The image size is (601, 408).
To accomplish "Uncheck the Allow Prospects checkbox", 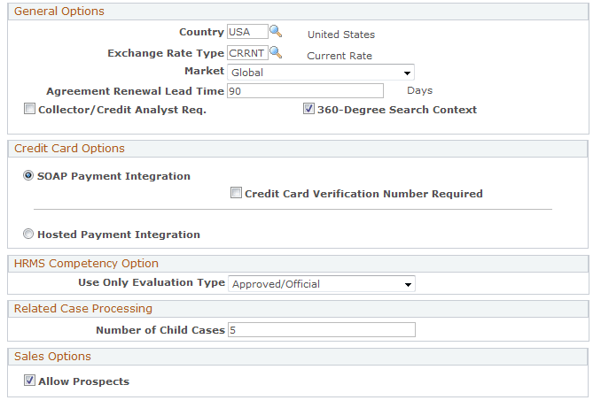I will coord(29,381).
